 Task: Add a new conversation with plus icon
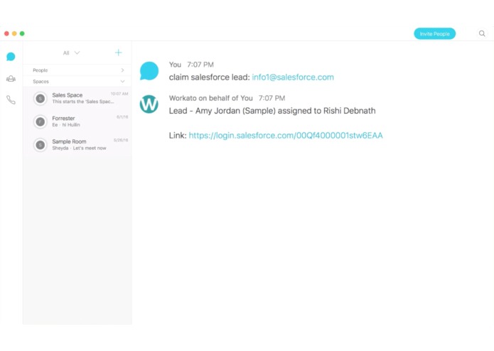[x=118, y=53]
